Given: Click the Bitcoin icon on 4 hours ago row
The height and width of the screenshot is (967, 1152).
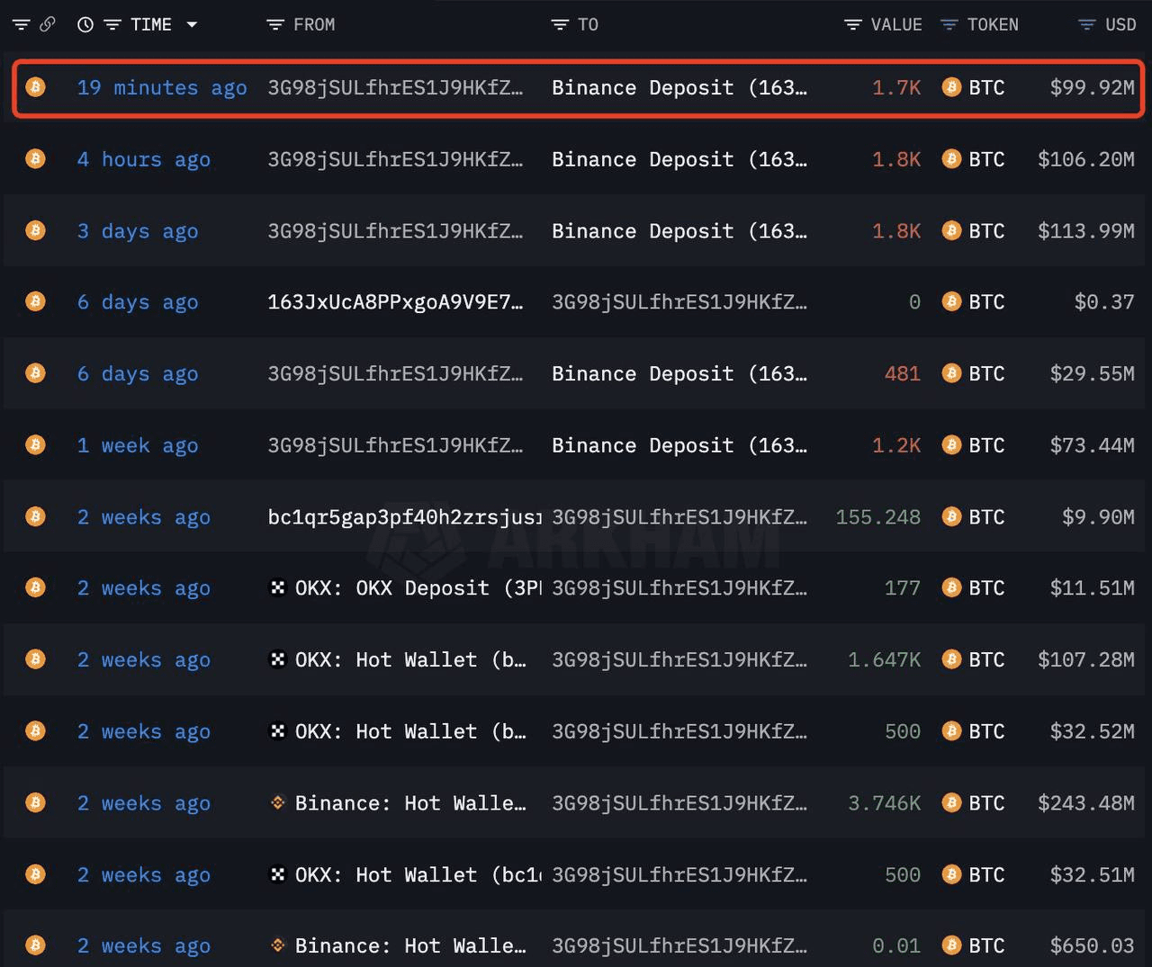Looking at the screenshot, I should [x=35, y=159].
